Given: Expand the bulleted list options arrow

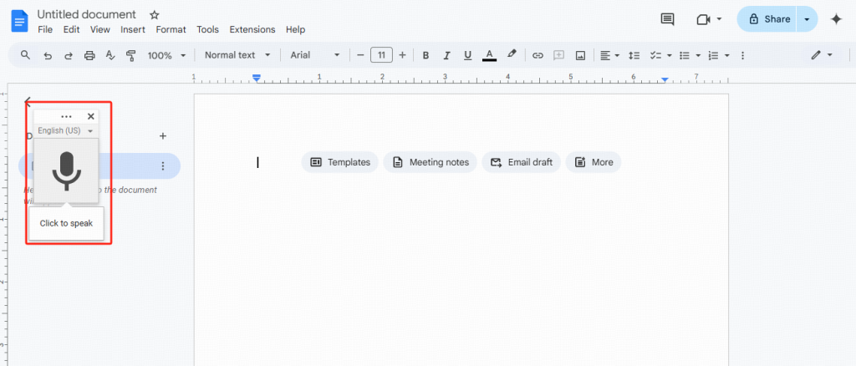Looking at the screenshot, I should coord(698,55).
